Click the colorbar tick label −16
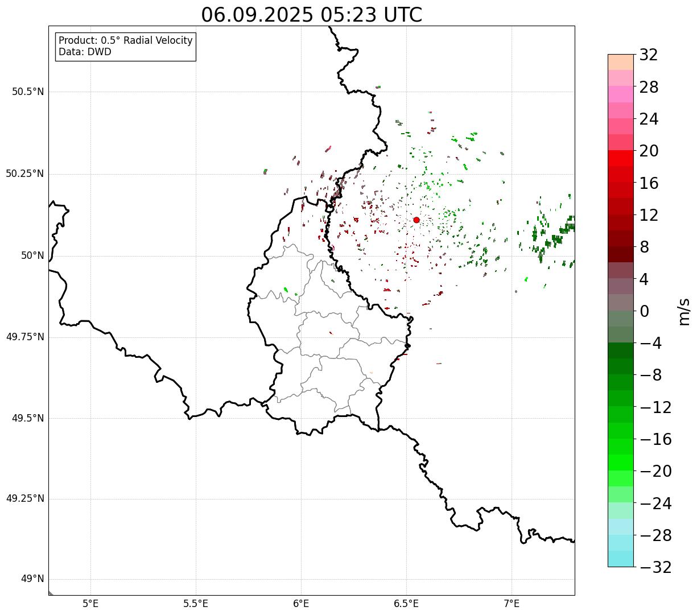697x615 pixels. click(x=655, y=439)
